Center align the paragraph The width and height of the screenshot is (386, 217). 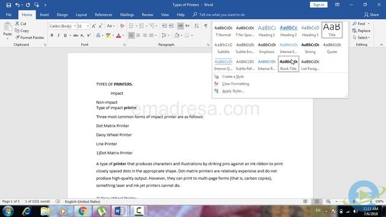point(138,36)
